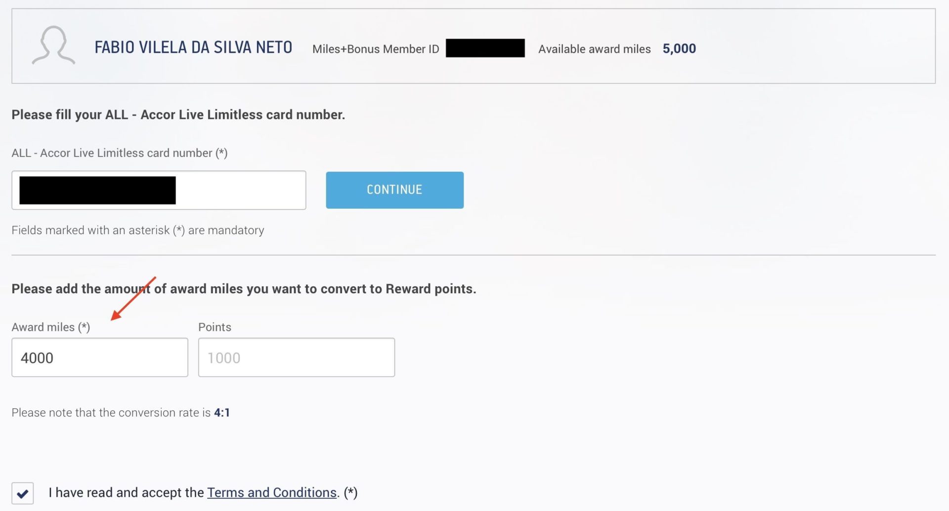Viewport: 949px width, 511px height.
Task: Click the redacted Miles+Bonus Member ID box
Action: 485,48
